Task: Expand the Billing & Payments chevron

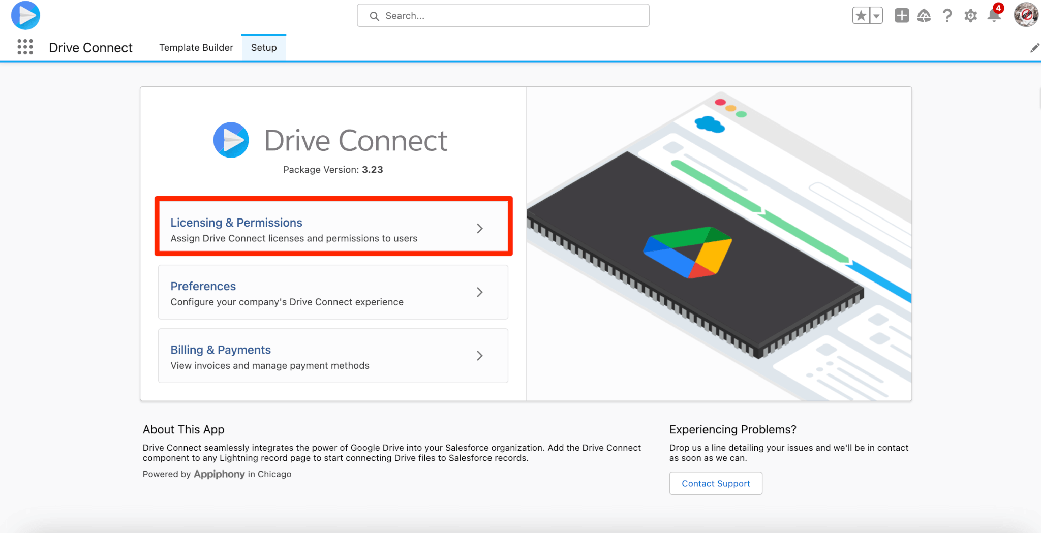Action: click(x=479, y=356)
